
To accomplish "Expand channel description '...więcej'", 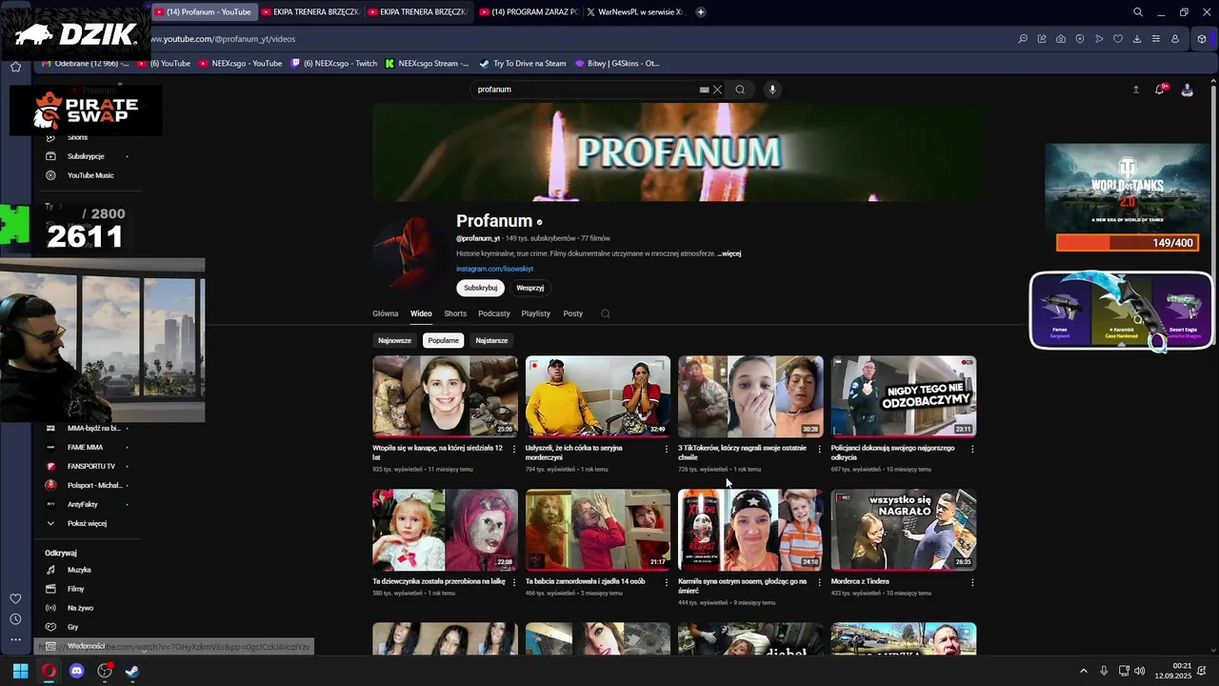I will point(729,253).
